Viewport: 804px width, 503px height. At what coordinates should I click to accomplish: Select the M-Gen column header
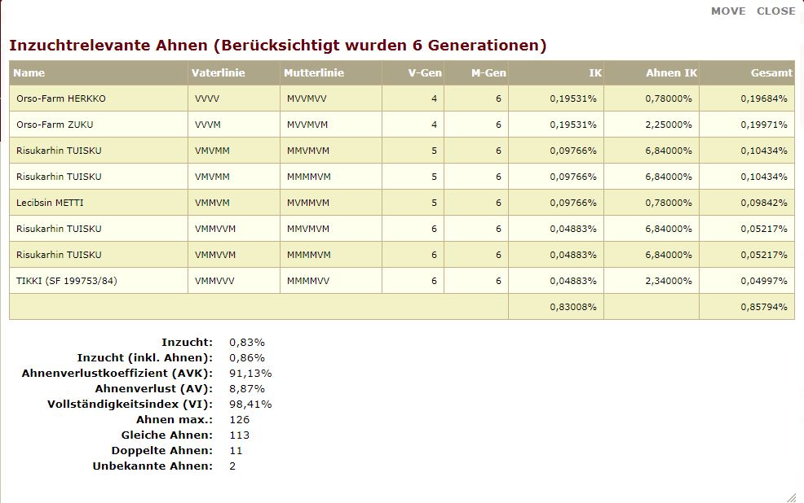click(488, 72)
